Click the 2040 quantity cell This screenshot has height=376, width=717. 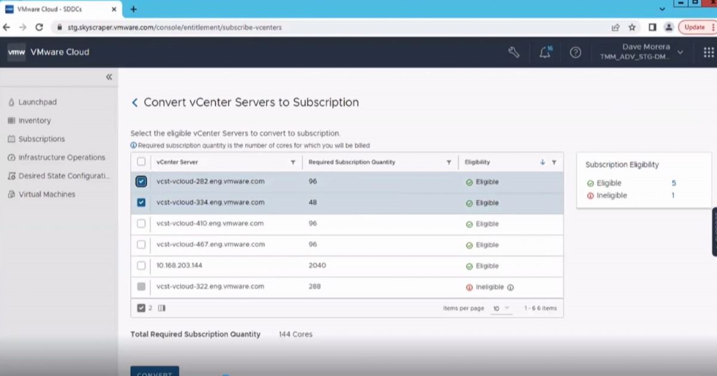pos(317,265)
